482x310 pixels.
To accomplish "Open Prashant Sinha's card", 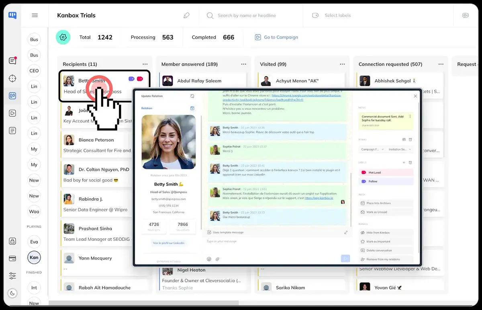I will pos(97,234).
